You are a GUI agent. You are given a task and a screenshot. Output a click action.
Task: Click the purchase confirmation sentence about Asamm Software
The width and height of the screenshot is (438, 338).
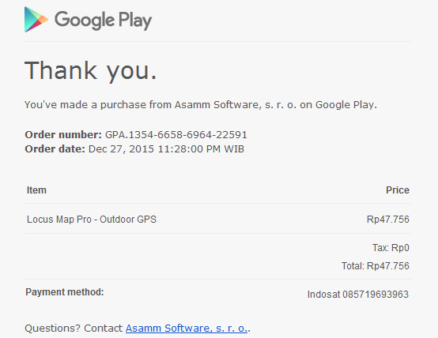coord(201,105)
